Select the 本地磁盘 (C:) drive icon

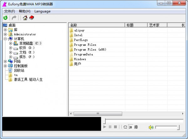16,43
